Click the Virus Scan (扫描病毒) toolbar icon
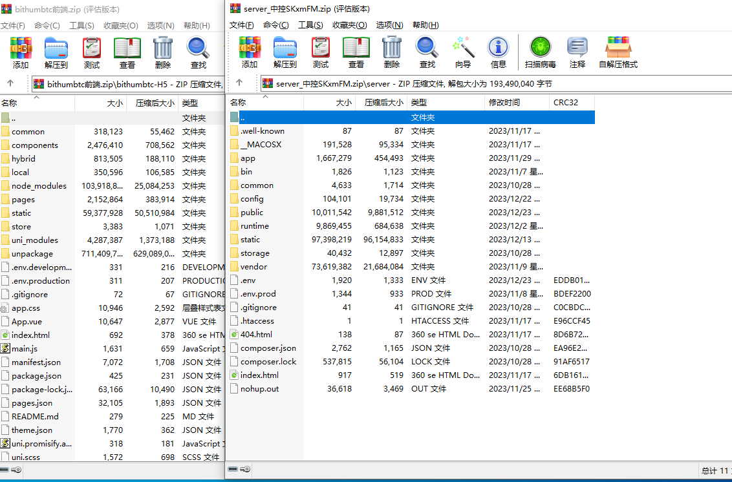 540,52
